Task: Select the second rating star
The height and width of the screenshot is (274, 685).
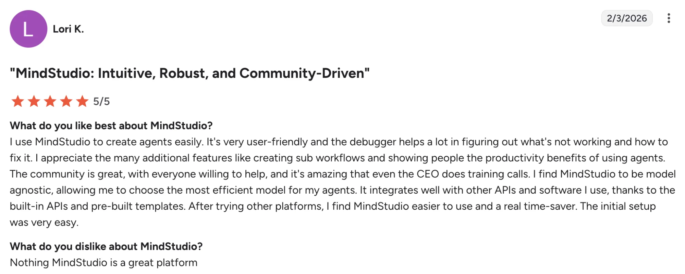Action: coord(34,101)
